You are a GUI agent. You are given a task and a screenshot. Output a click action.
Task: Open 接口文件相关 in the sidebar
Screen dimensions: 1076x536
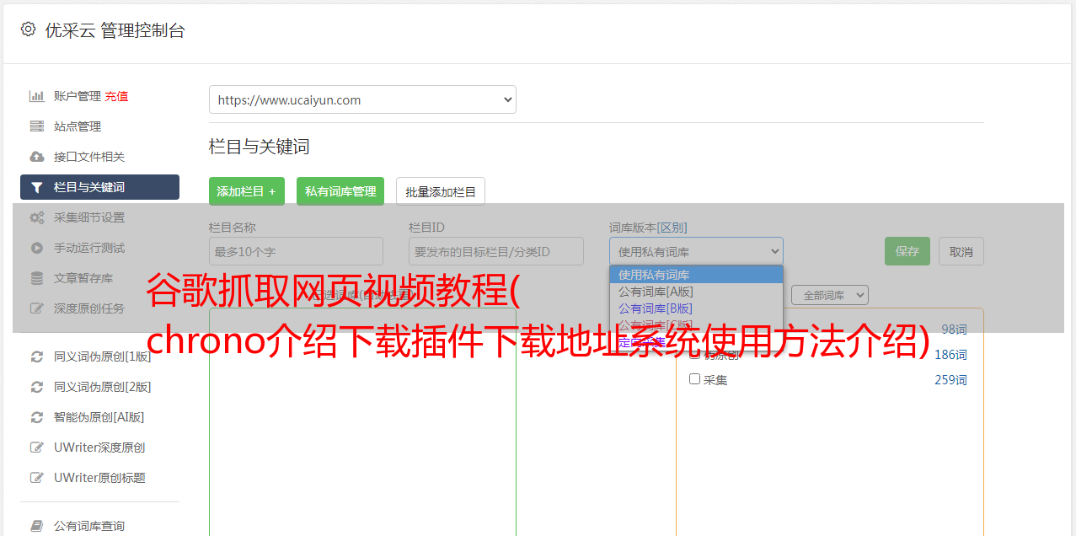coord(89,157)
